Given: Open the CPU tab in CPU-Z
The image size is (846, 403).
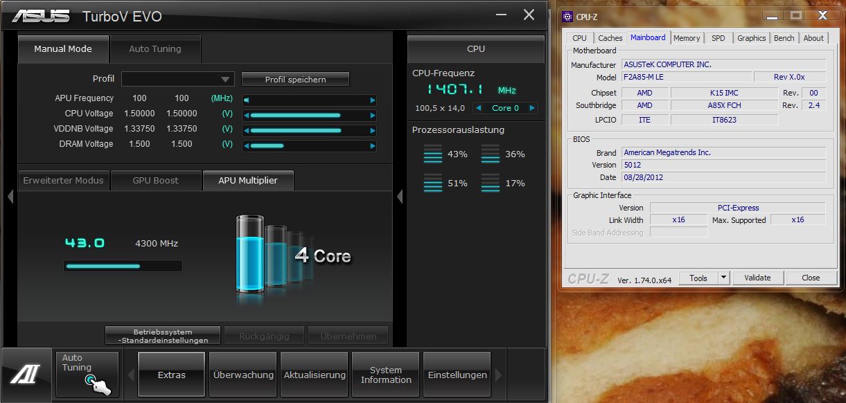Looking at the screenshot, I should point(579,38).
